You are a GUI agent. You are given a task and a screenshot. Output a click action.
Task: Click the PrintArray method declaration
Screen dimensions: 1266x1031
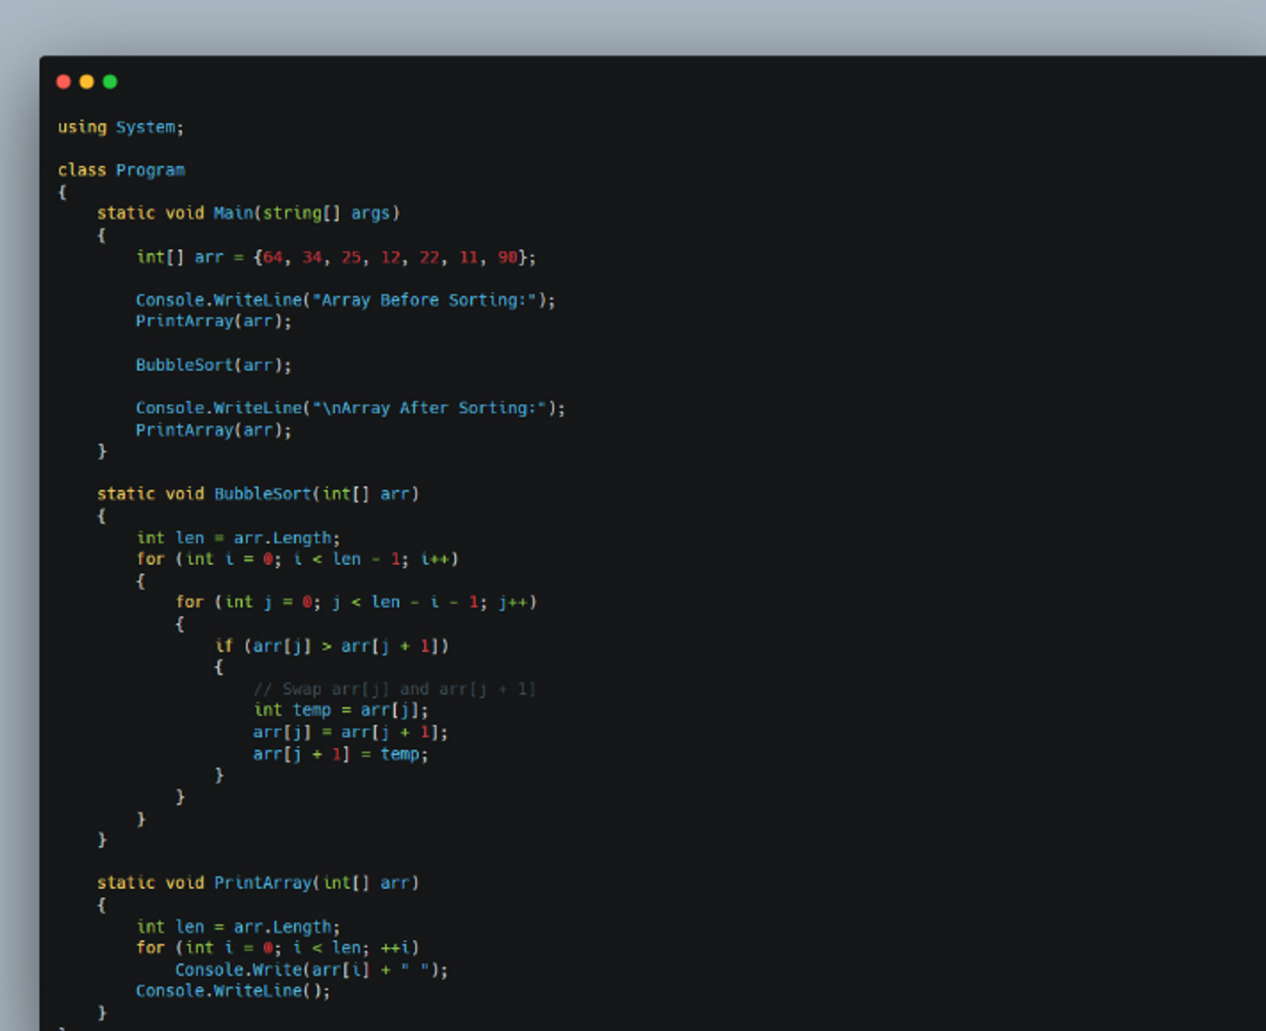coord(258,882)
